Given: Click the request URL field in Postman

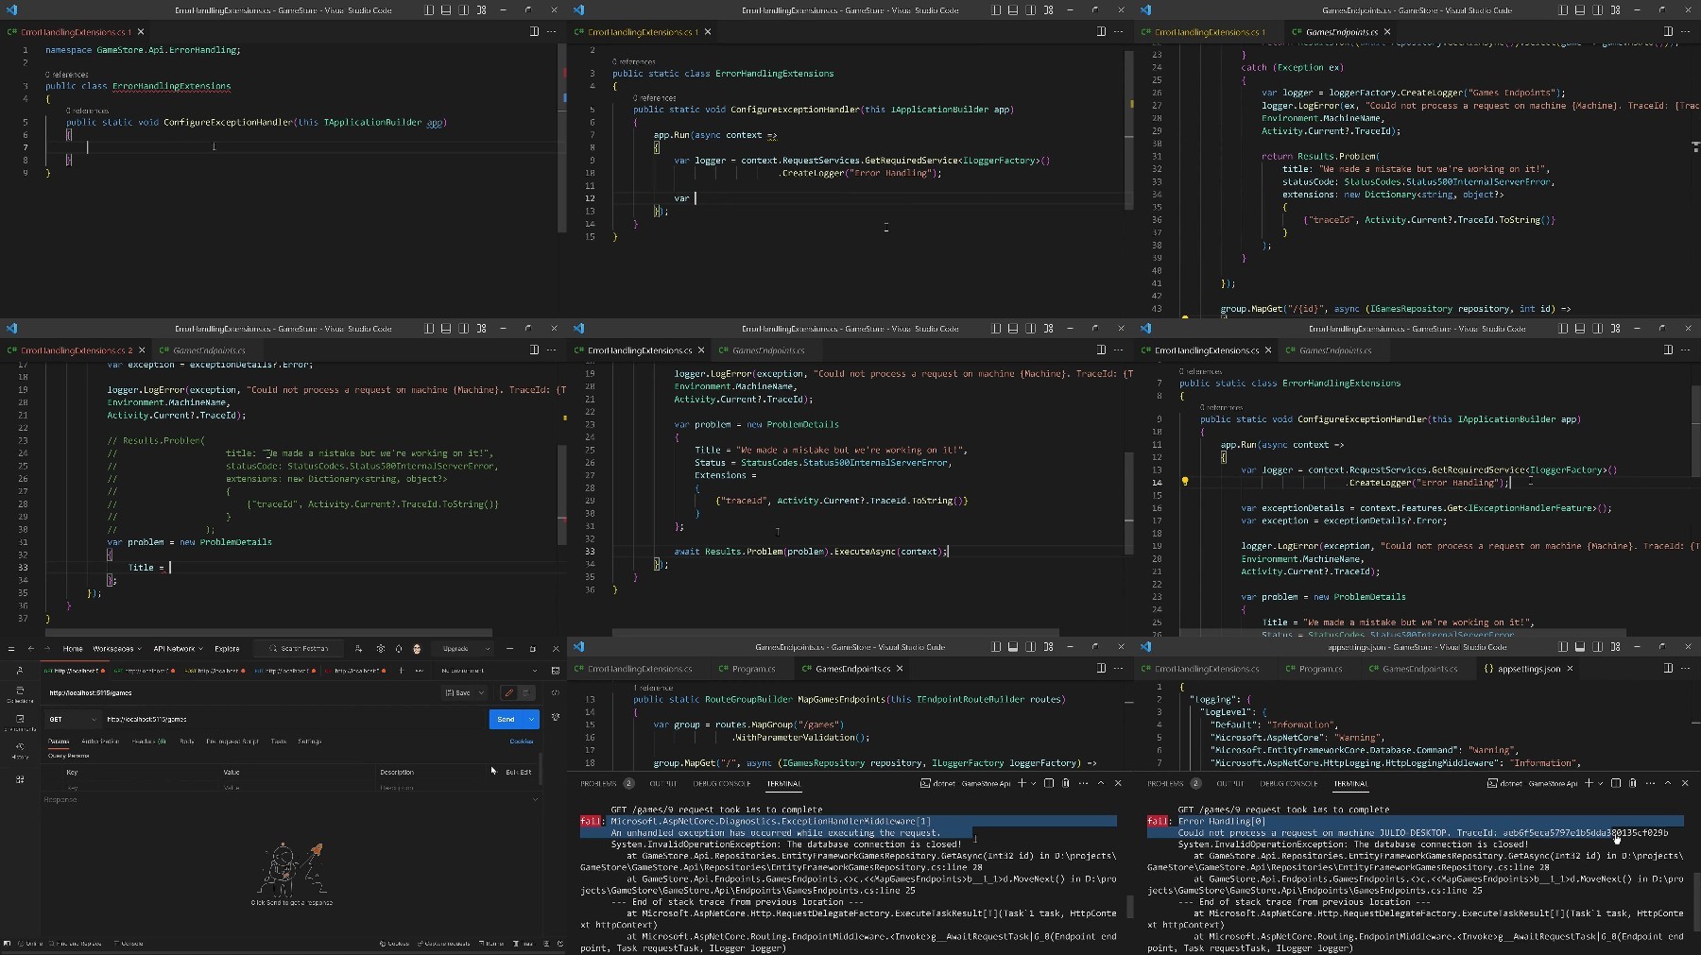Looking at the screenshot, I should point(295,719).
